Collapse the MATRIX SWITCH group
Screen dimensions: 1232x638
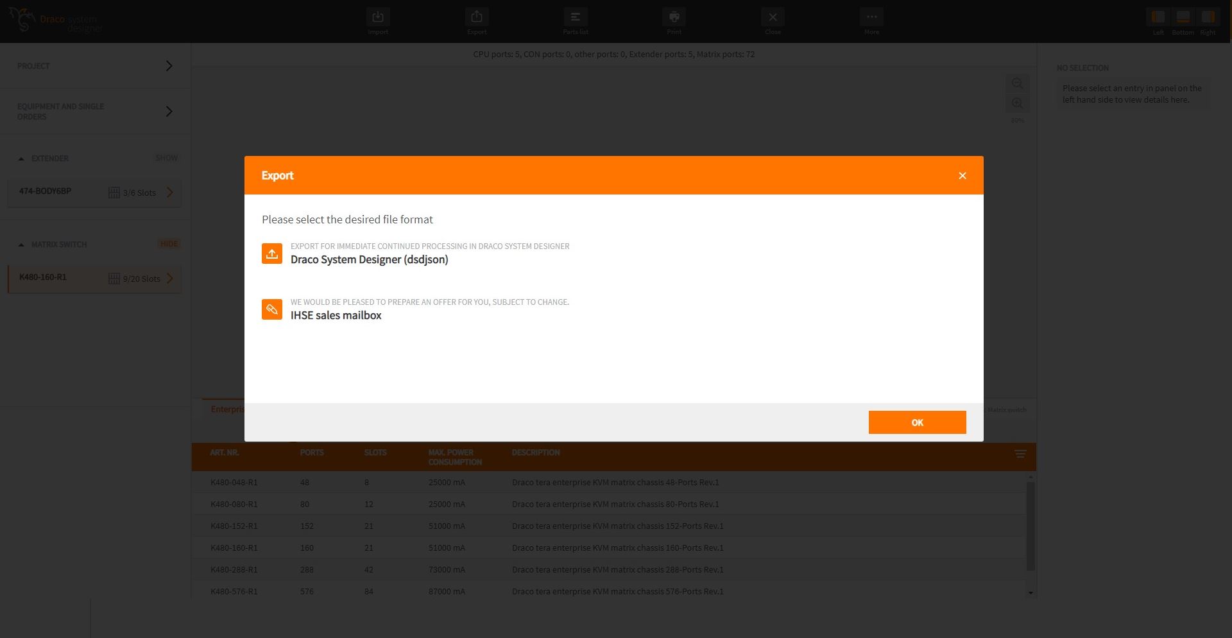pos(22,245)
